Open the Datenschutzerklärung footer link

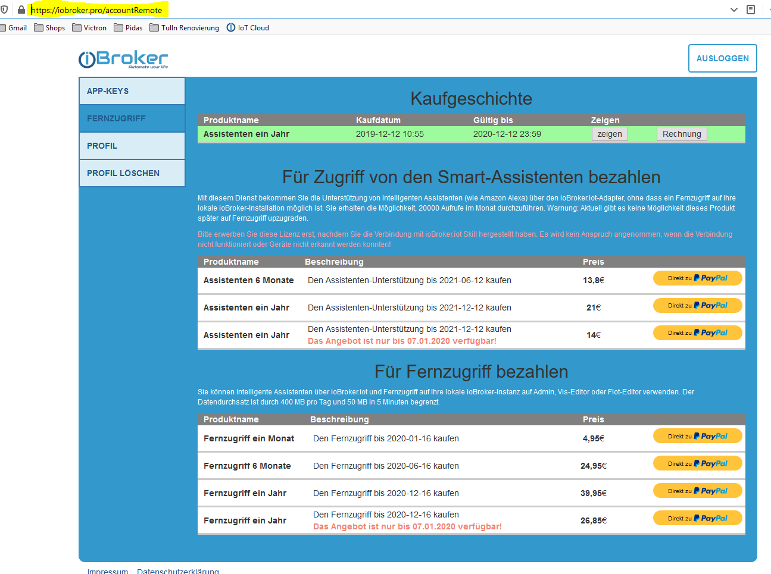coord(178,571)
